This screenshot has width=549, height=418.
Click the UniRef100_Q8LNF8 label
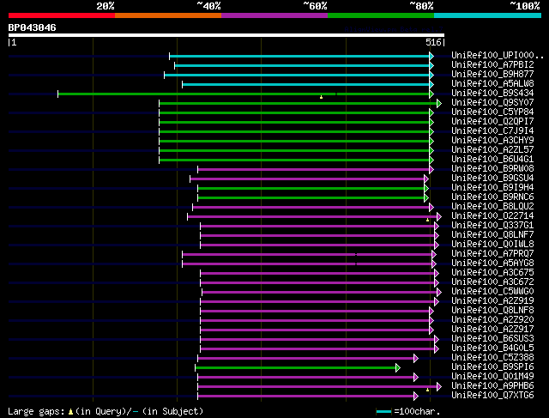(492, 311)
